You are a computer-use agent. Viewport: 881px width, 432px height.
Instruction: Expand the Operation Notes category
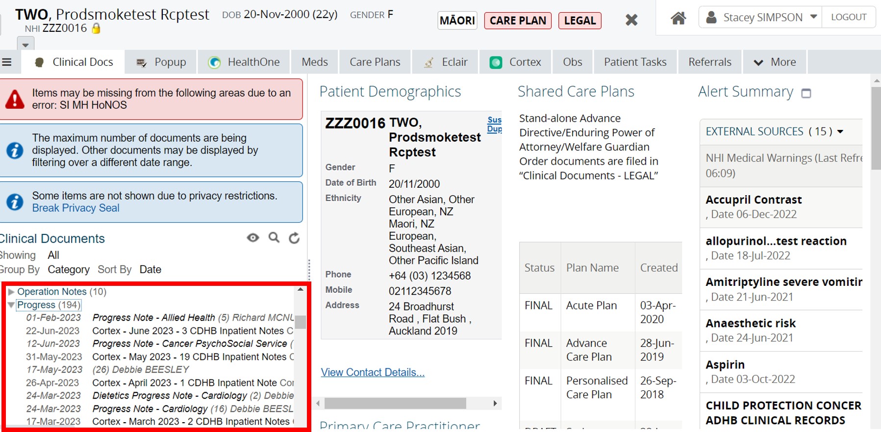[11, 292]
